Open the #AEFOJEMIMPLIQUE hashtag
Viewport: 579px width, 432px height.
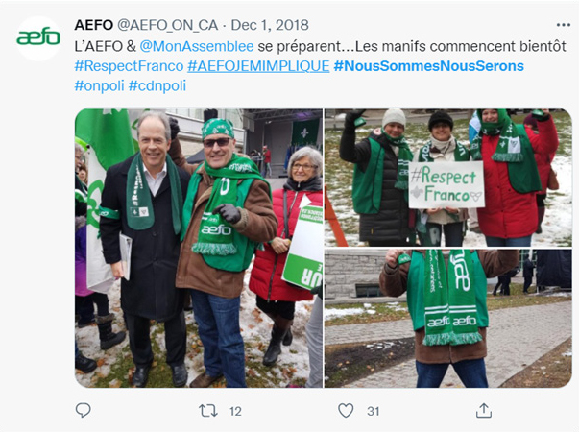point(258,66)
